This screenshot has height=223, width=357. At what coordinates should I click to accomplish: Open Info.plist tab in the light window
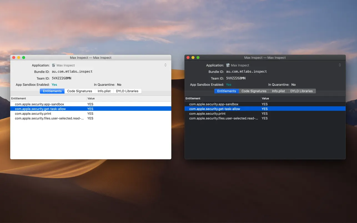[104, 91]
